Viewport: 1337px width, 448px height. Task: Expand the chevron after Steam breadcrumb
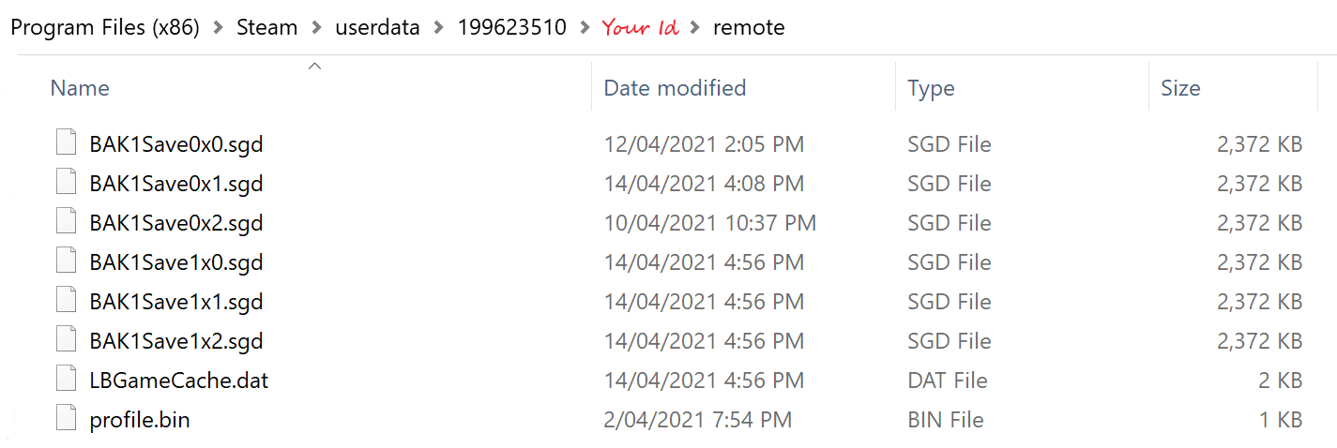[316, 28]
